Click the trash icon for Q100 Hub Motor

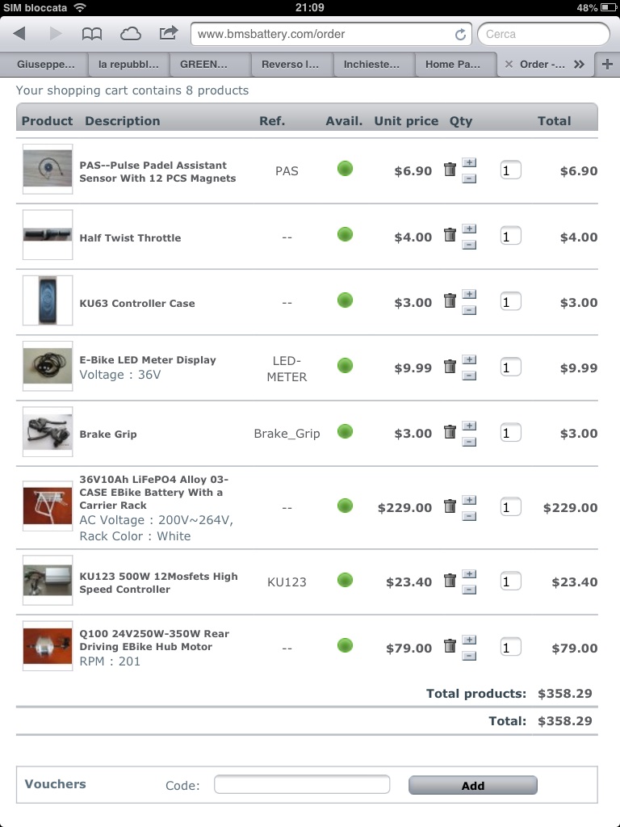pos(450,645)
